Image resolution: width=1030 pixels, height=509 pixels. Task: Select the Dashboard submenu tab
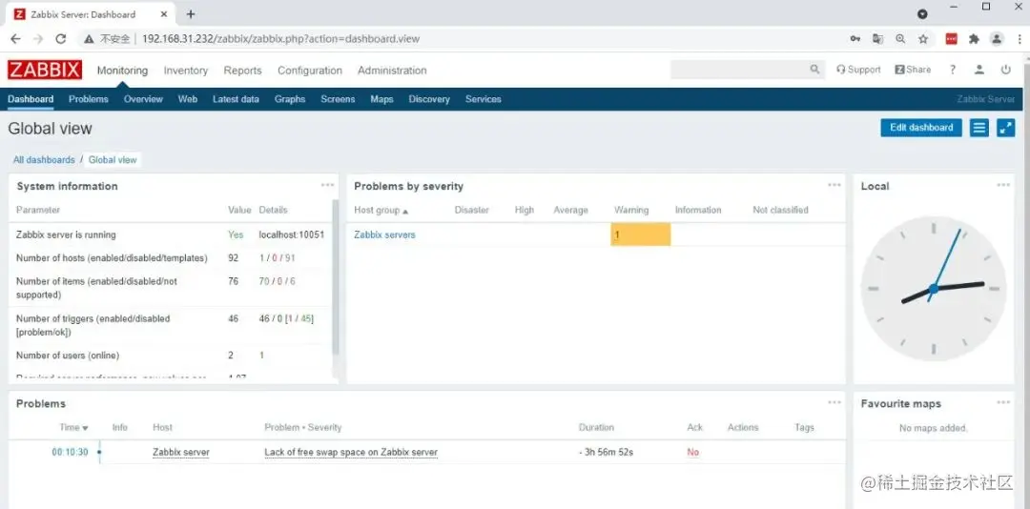31,99
